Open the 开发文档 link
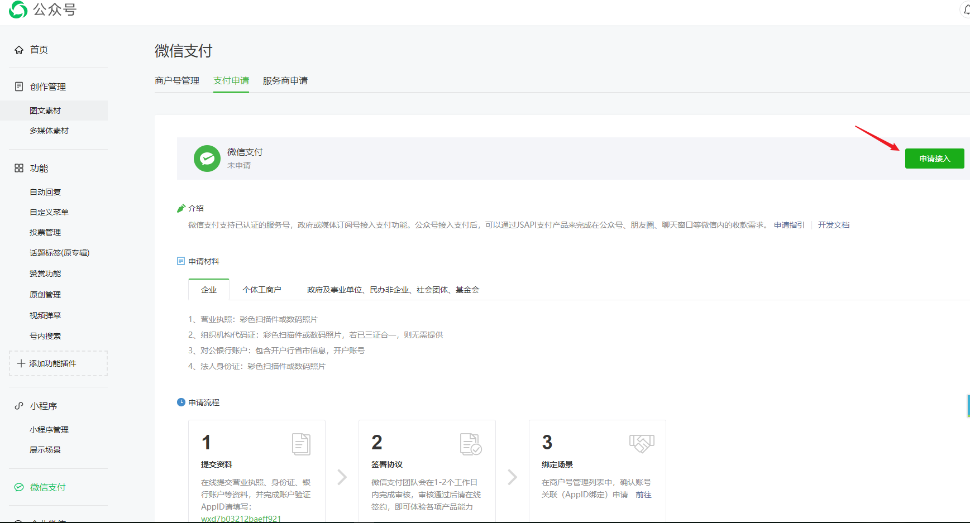 point(834,225)
